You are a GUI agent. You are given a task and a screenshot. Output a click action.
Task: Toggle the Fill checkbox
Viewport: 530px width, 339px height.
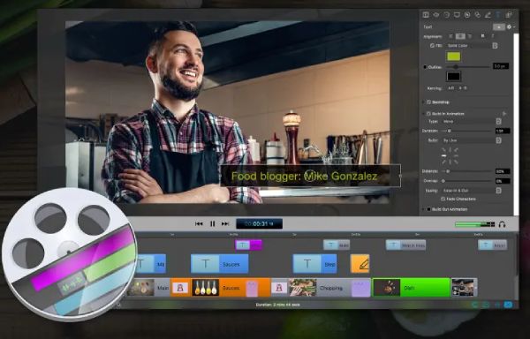click(x=432, y=46)
